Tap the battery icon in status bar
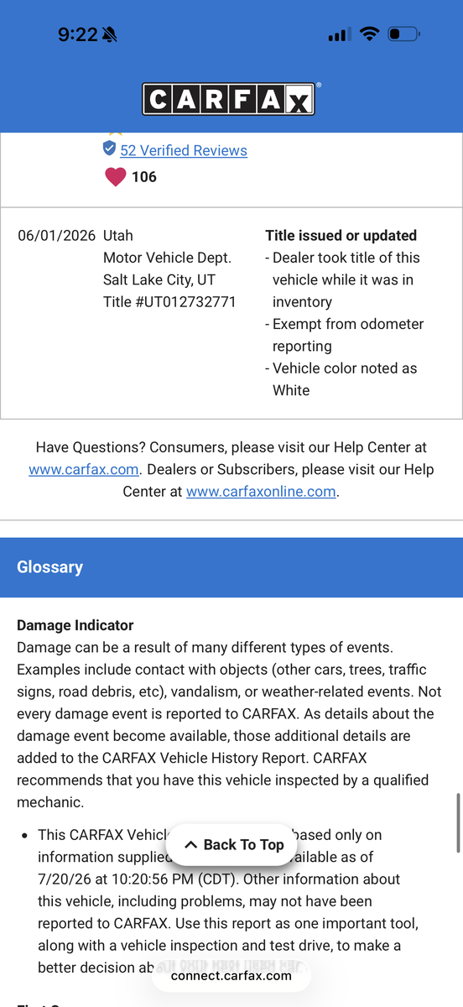The width and height of the screenshot is (463, 1007). click(x=403, y=34)
